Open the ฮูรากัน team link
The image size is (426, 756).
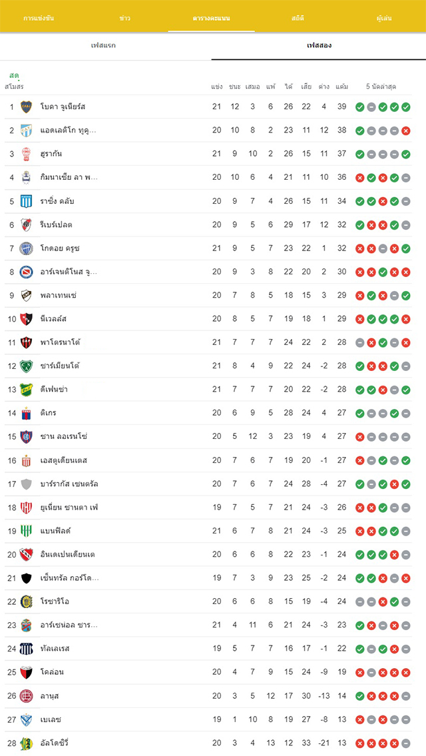pos(51,154)
